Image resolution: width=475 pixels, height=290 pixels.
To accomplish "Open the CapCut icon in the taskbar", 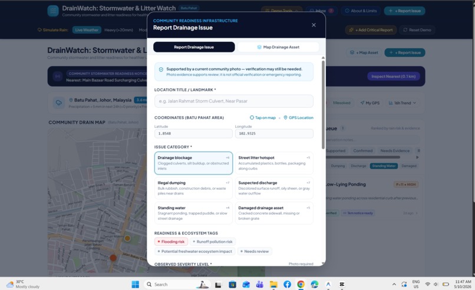I will pos(342,284).
